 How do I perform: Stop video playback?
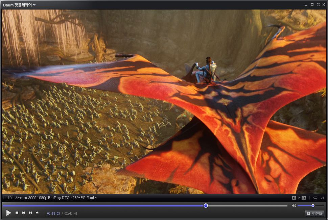coord(17,213)
